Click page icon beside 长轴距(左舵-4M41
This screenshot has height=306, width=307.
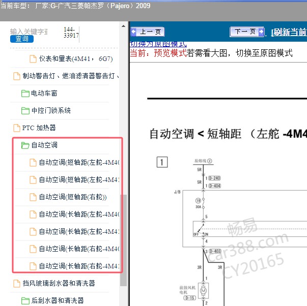coord(33,232)
